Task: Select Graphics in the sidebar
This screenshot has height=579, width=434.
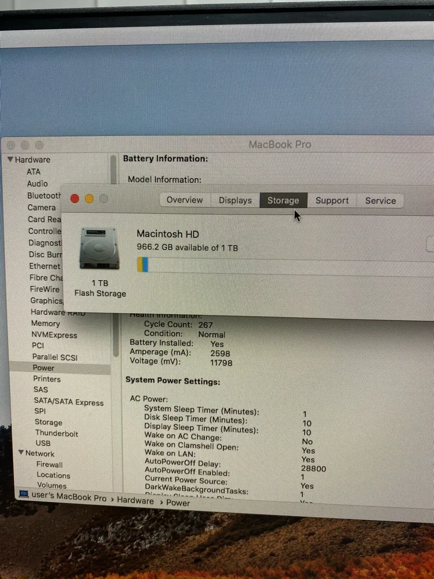Action: tap(47, 301)
